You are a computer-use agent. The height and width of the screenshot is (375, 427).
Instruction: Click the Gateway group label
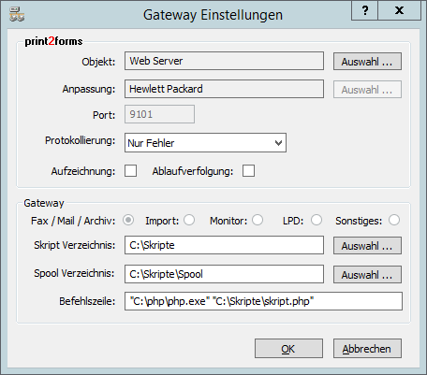coord(44,203)
